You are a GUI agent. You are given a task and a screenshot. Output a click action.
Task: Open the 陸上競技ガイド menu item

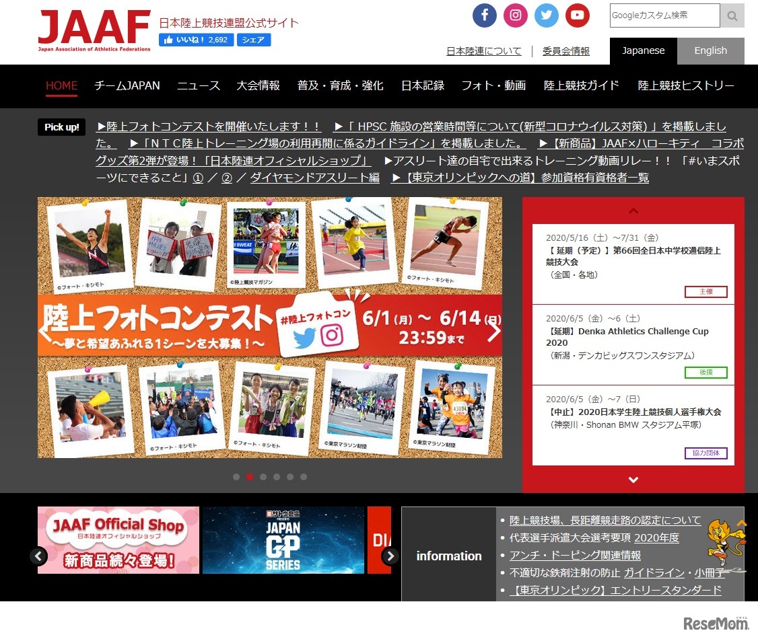[x=582, y=85]
